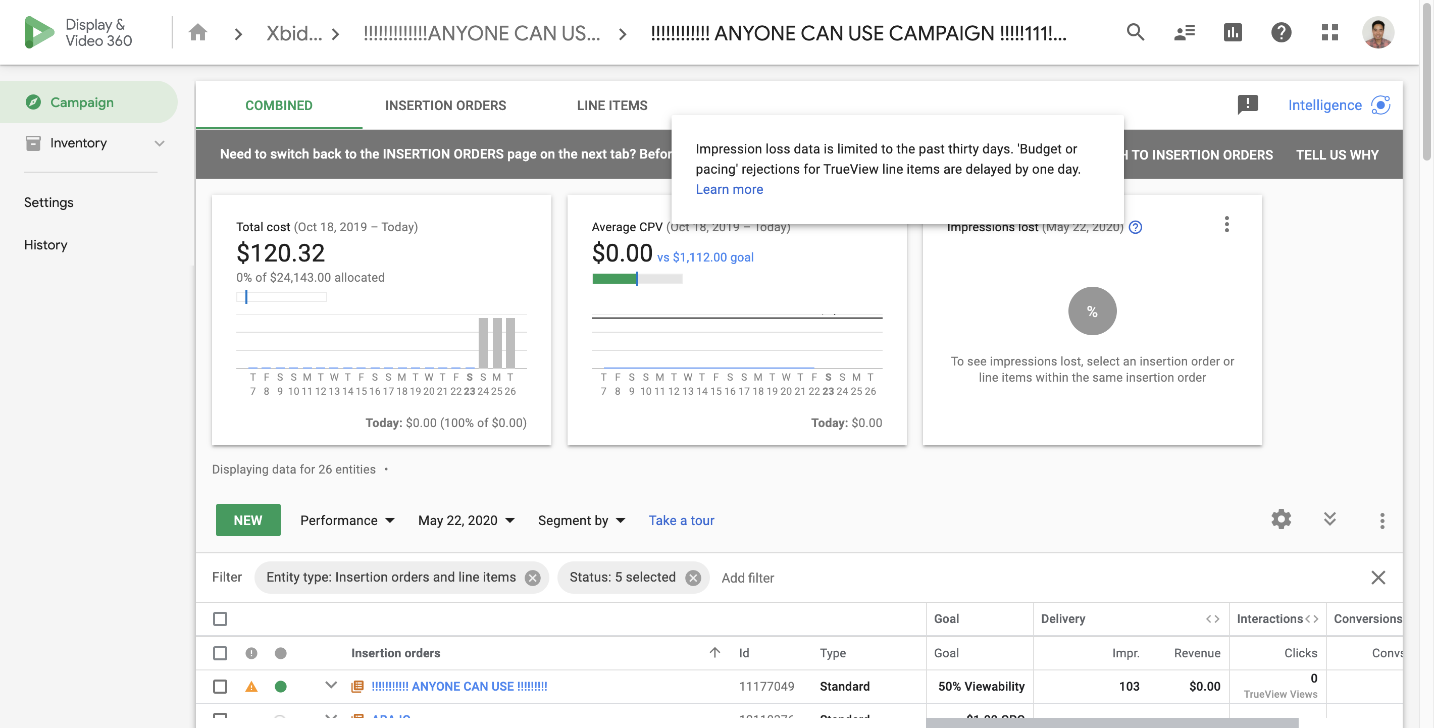Open table settings gear icon
1434x728 pixels.
pos(1281,518)
